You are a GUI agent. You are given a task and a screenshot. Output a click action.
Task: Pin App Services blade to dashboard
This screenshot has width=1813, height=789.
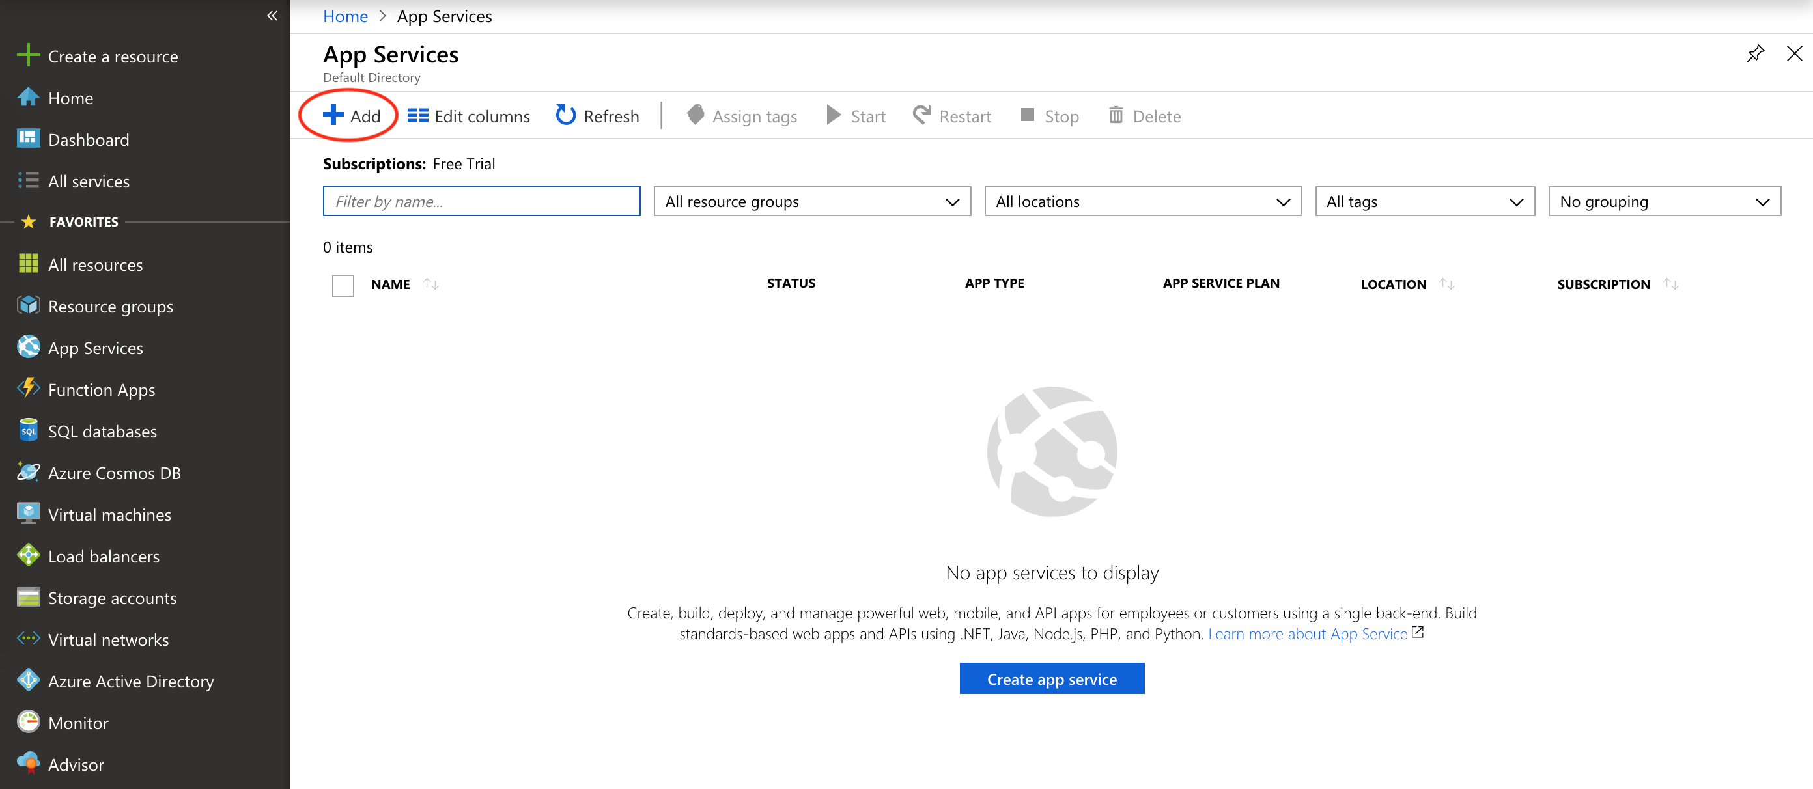(x=1754, y=53)
